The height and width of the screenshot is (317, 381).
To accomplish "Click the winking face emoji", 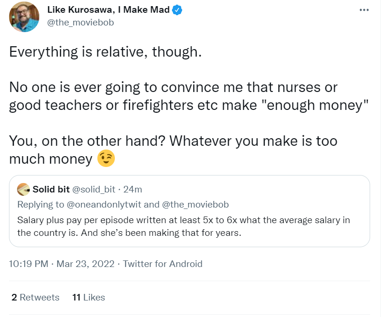I will coord(106,159).
